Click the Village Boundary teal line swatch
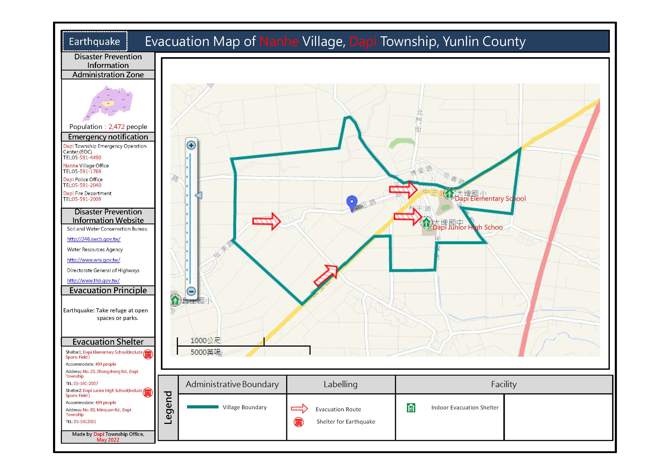Screen dimensions: 672x475 point(202,407)
